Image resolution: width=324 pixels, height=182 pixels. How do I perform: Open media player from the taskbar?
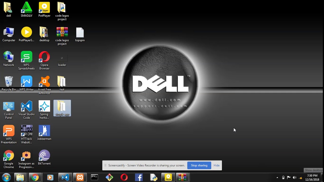tap(50, 177)
